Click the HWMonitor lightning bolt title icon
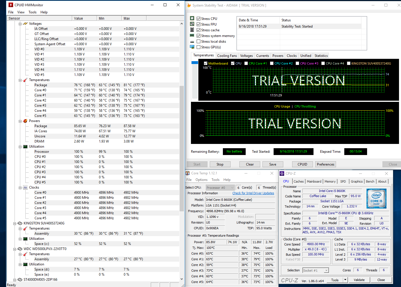 (11, 5)
